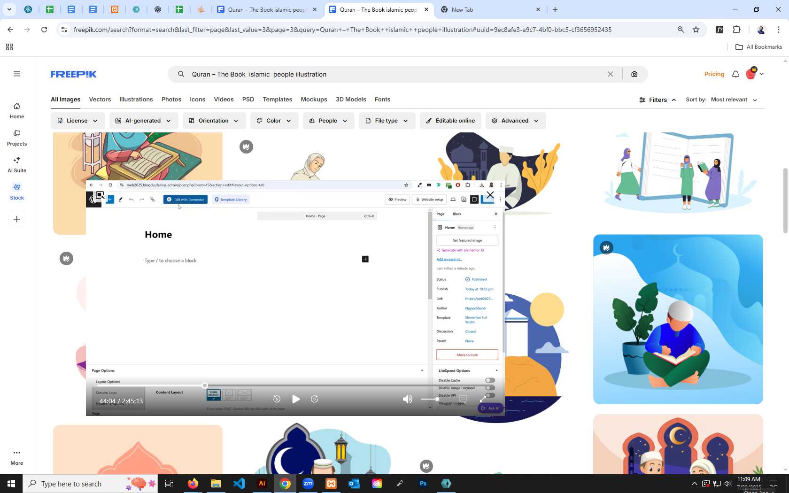The width and height of the screenshot is (789, 493).
Task: Open AI Suite in the sidebar
Action: 17,165
